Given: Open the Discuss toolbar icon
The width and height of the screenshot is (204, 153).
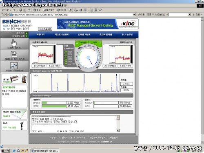Looking at the screenshot, I should [x=92, y=10].
